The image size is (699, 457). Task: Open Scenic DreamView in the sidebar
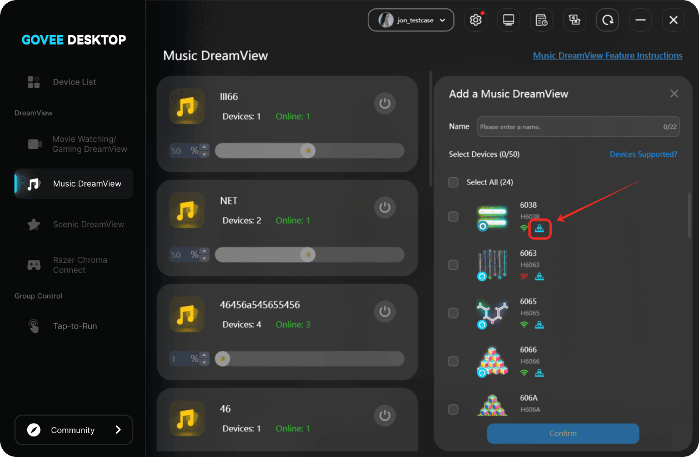tap(88, 225)
